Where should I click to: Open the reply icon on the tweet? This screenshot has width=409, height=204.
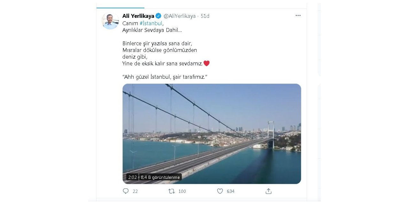126,191
